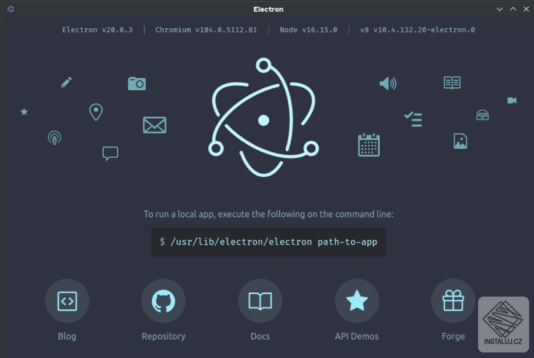Viewport: 534px width, 358px height.
Task: Open the Docs book icon button
Action: tap(260, 301)
